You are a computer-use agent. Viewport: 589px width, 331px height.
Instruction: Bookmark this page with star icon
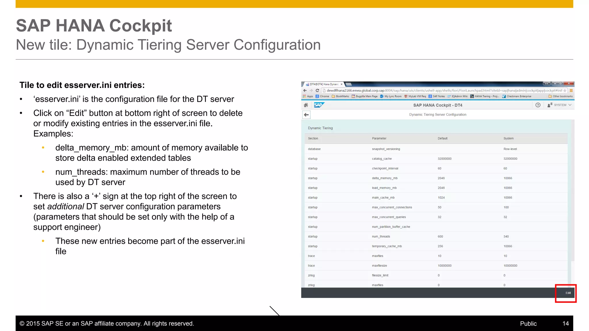pos(565,91)
